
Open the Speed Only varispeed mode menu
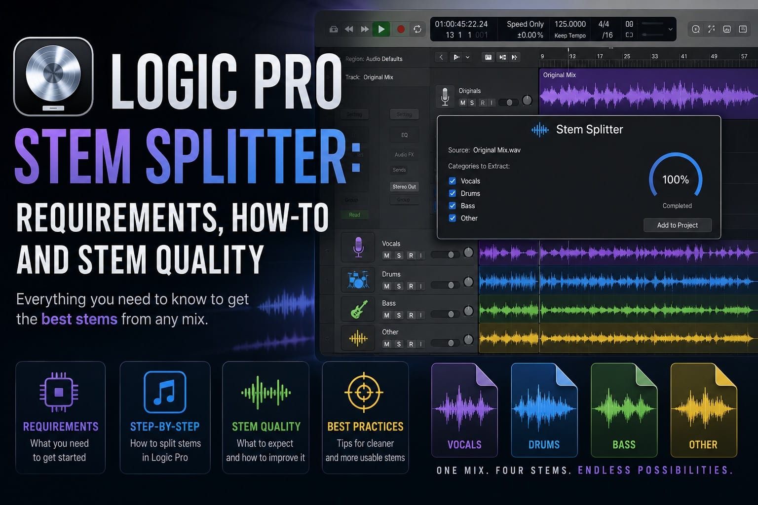[x=525, y=24]
